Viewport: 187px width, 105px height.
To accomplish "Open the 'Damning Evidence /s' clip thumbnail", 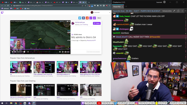I will pyautogui.click(x=67, y=67).
